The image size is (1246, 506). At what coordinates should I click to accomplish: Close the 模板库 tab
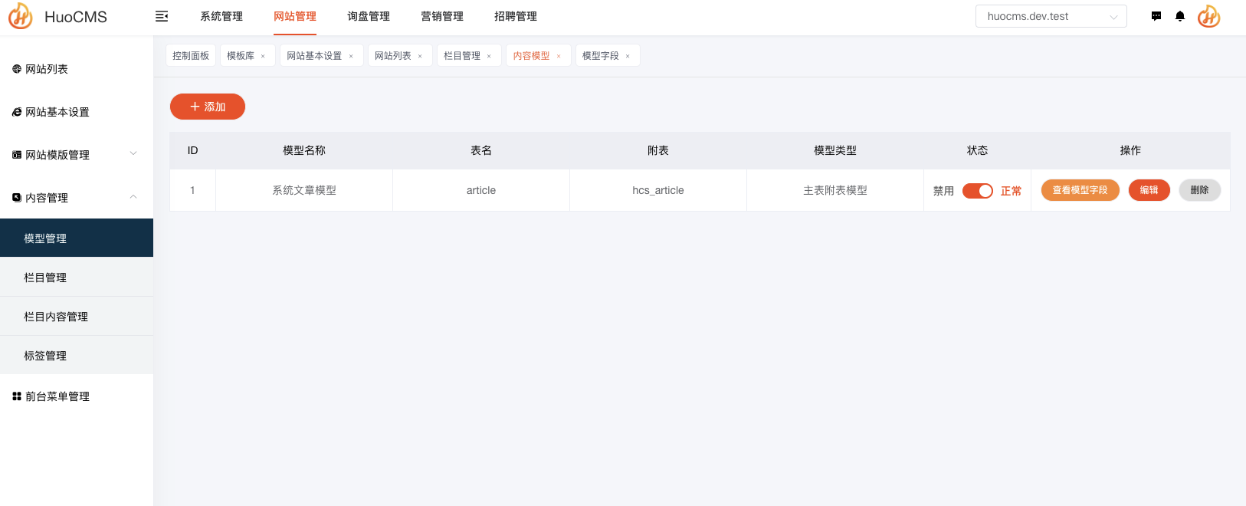pos(263,56)
